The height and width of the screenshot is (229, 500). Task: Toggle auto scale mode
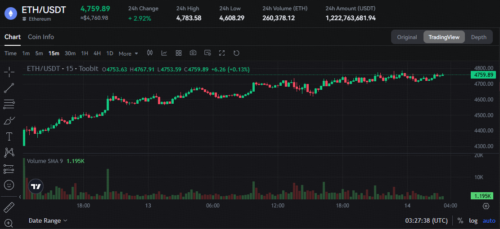[489, 220]
